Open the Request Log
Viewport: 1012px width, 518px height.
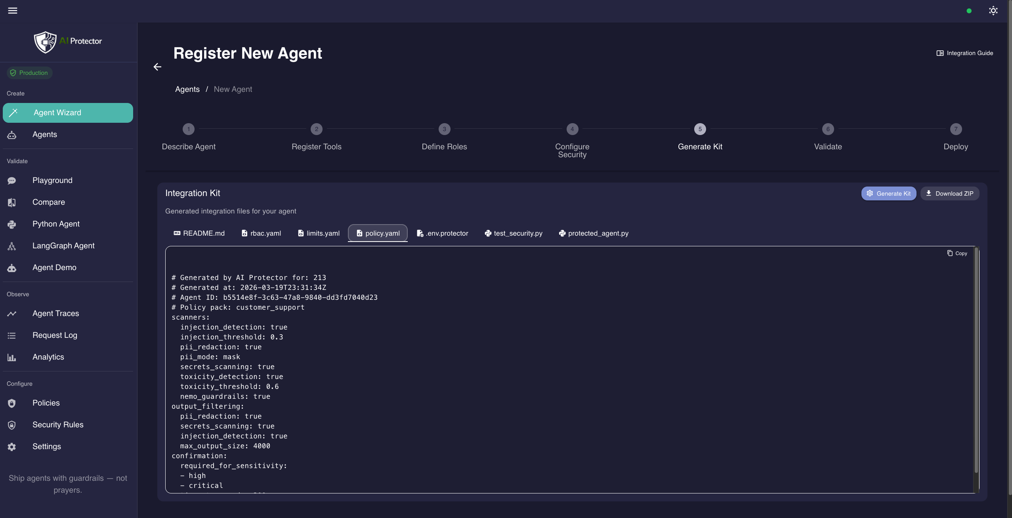tap(55, 335)
